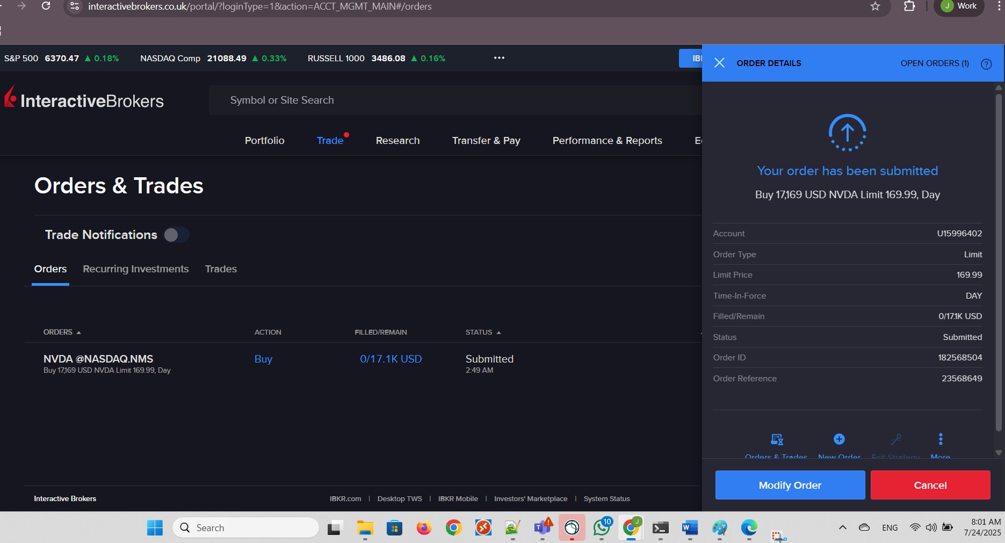Viewport: 1005px width, 543px height.
Task: Click Order Reference value 23568649
Action: pyautogui.click(x=961, y=379)
